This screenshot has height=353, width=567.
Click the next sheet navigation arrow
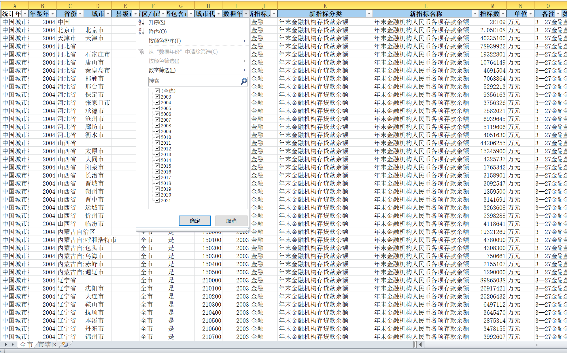point(6,344)
